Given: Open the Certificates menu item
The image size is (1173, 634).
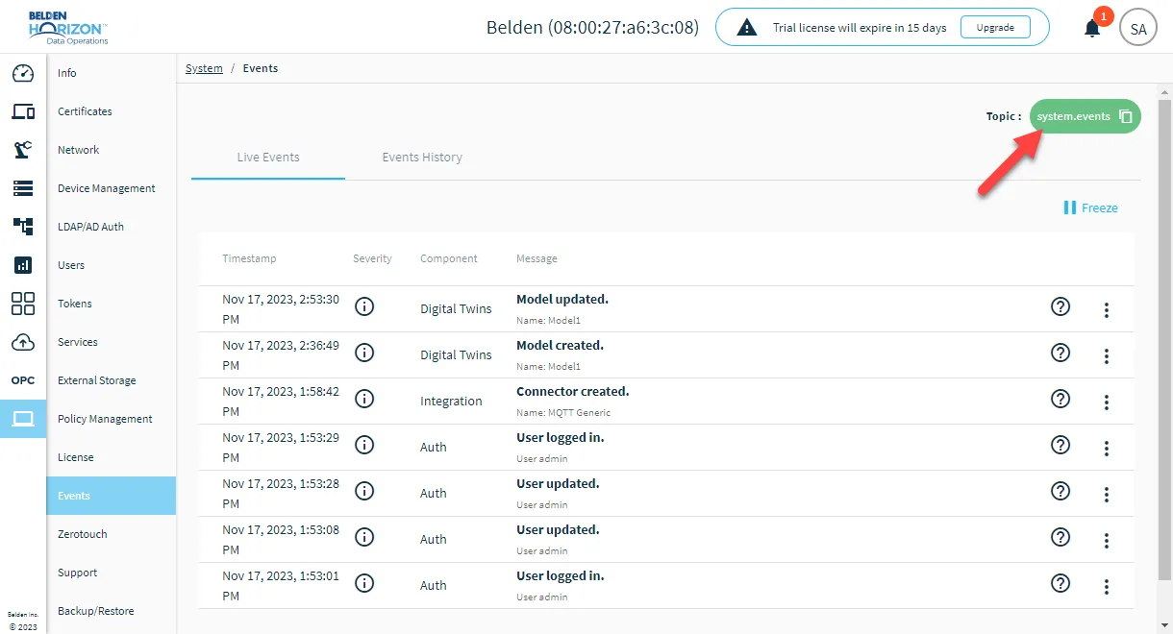Looking at the screenshot, I should 112,111.
